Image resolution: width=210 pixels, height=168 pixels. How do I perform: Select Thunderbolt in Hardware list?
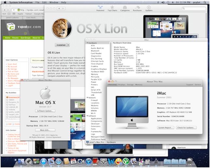[96, 92]
